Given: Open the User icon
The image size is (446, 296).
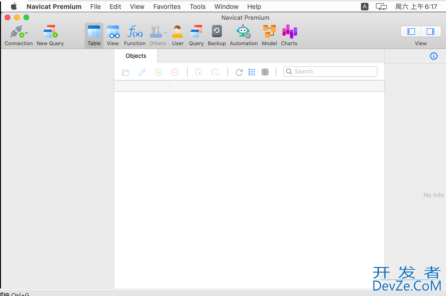Looking at the screenshot, I should pos(178,32).
